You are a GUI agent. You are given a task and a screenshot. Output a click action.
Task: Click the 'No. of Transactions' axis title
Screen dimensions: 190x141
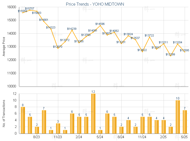[x=4, y=113]
